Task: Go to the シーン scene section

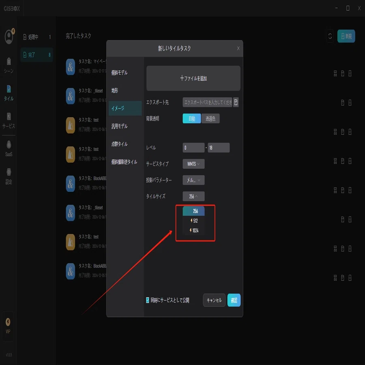Action: (x=9, y=66)
